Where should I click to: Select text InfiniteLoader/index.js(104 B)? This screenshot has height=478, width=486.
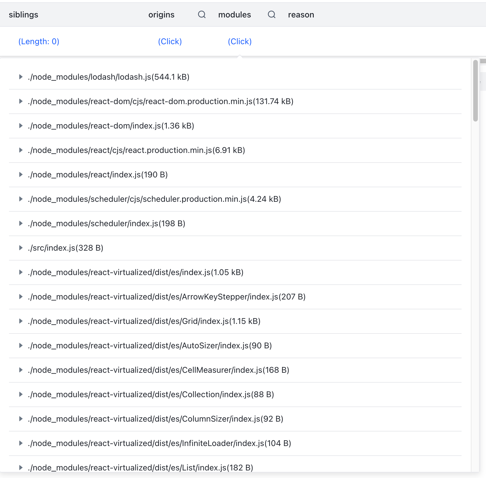tap(237, 443)
